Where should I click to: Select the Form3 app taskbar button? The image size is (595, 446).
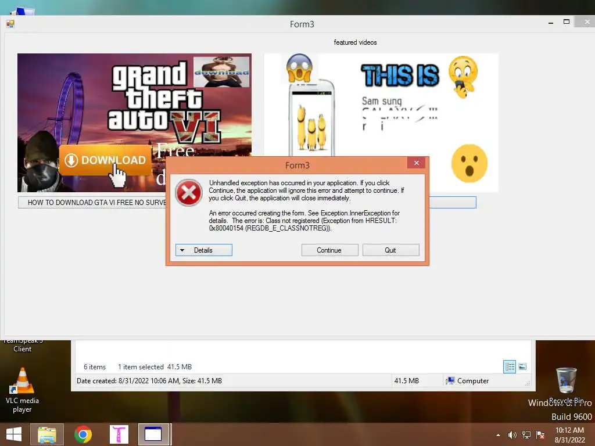153,434
